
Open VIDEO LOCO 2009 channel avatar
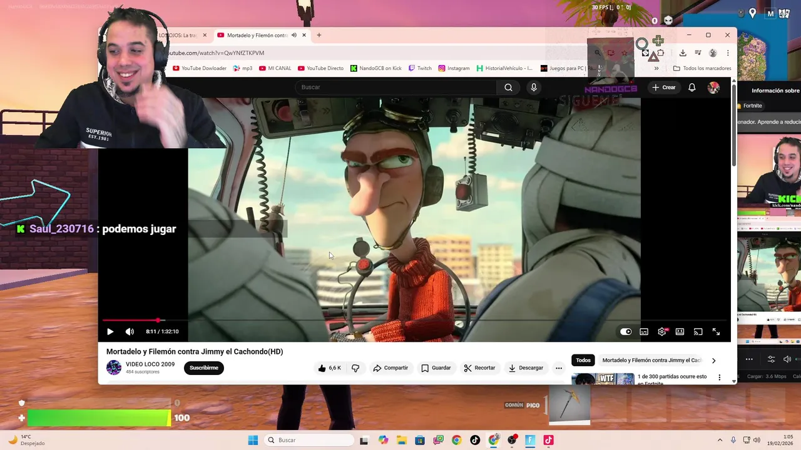click(x=114, y=367)
